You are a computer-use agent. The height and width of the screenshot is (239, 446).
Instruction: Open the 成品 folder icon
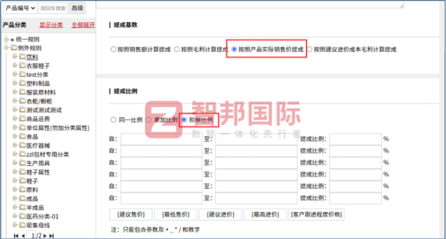click(x=22, y=198)
